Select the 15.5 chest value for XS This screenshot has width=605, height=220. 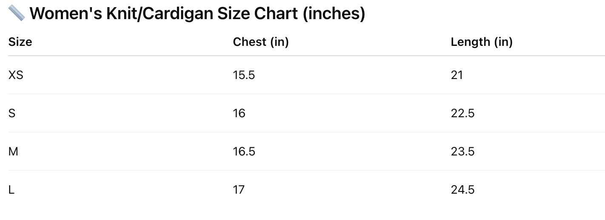[244, 75]
